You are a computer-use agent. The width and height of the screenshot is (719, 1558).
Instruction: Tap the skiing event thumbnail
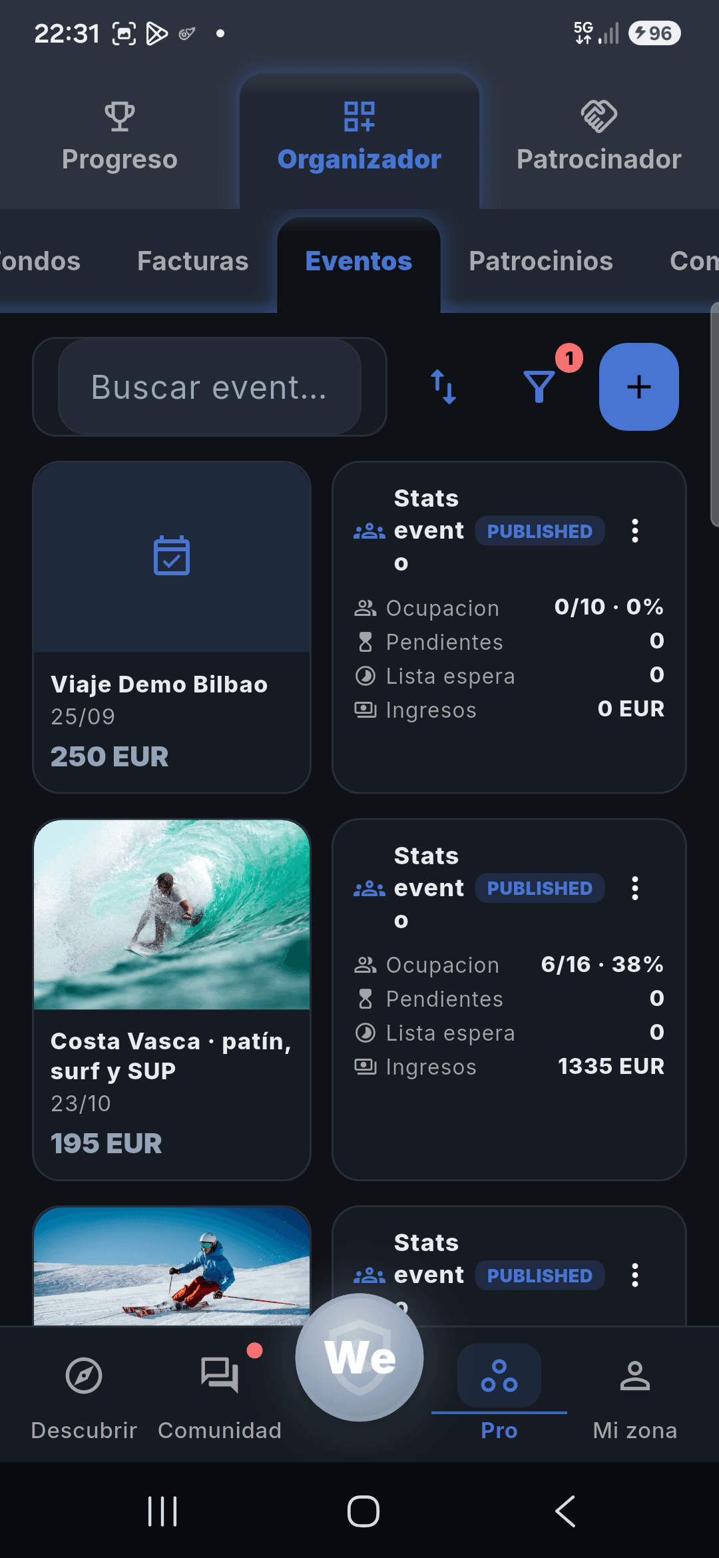pyautogui.click(x=172, y=1266)
